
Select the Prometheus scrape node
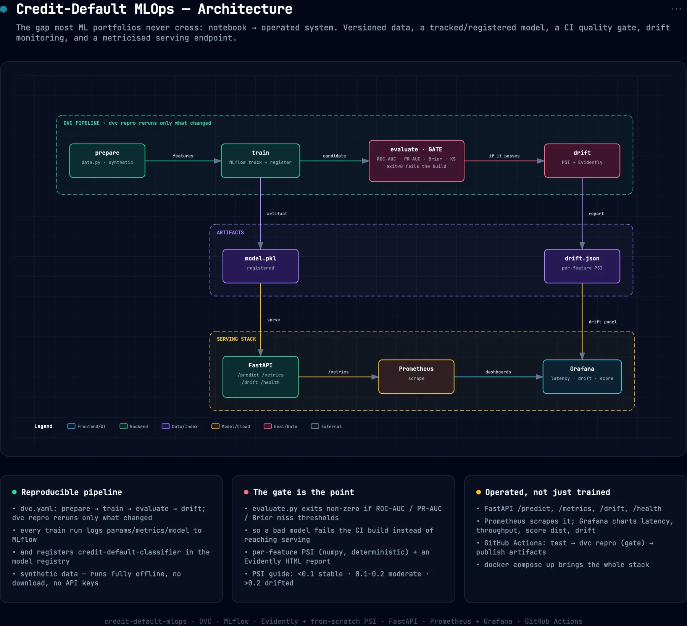click(416, 377)
